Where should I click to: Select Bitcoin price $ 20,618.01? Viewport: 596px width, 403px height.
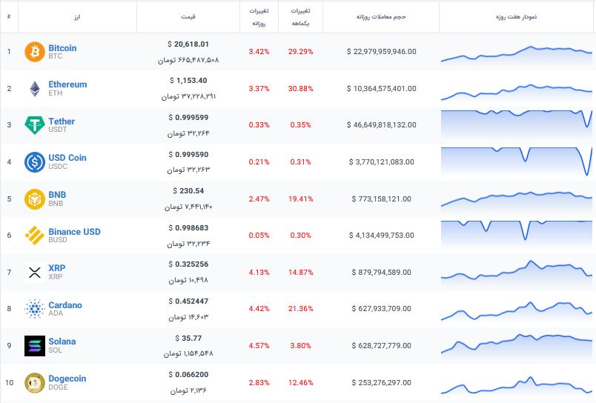click(x=188, y=44)
